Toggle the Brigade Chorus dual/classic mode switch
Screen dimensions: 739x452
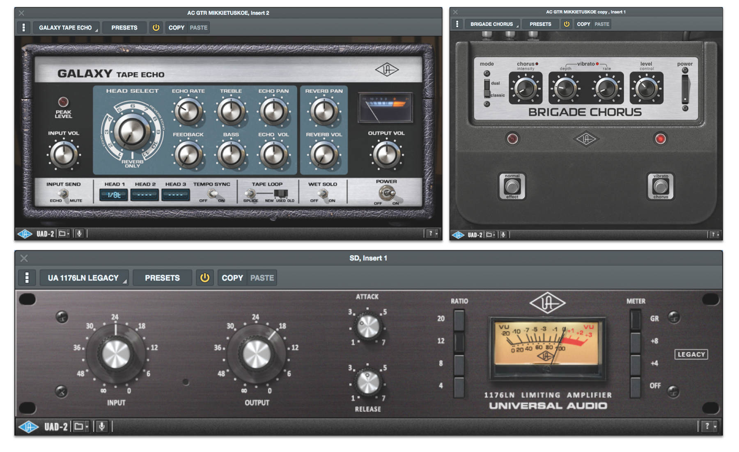[x=487, y=88]
